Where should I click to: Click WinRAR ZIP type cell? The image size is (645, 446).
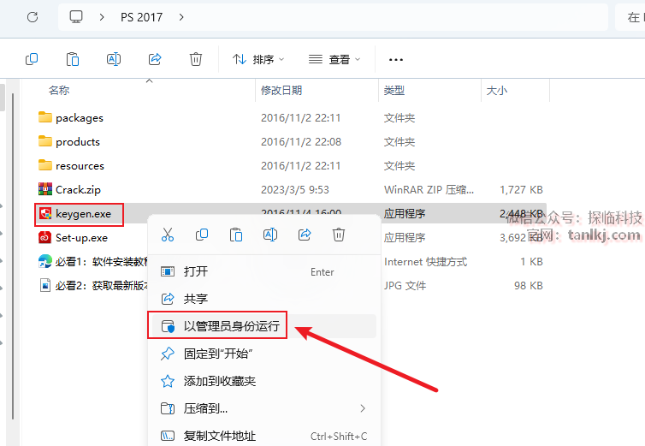[x=429, y=189]
